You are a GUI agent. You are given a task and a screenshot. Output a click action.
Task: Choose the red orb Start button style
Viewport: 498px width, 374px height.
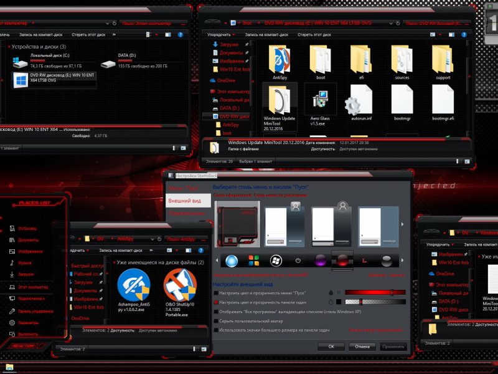coord(342,261)
